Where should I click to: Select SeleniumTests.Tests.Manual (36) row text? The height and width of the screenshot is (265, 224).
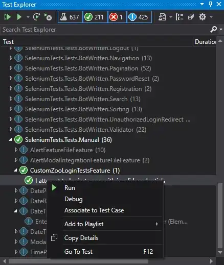(x=69, y=140)
